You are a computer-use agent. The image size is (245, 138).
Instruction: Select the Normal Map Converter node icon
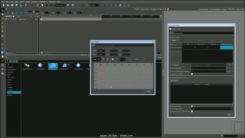tap(64, 66)
